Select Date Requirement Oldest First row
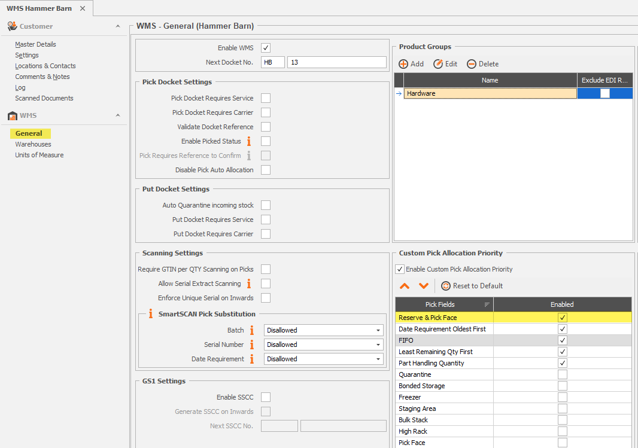This screenshot has width=638, height=448. 513,329
